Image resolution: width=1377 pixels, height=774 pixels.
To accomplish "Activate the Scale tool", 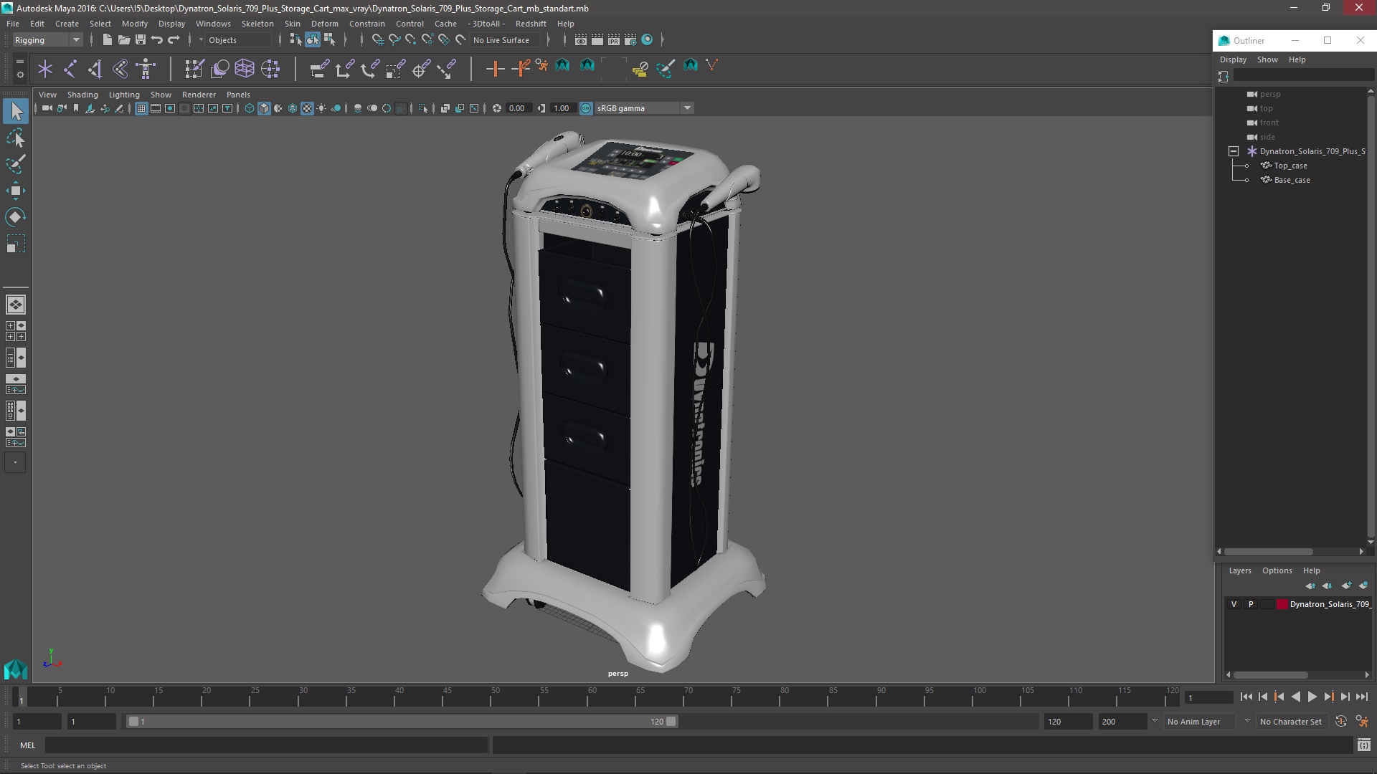I will click(x=16, y=244).
